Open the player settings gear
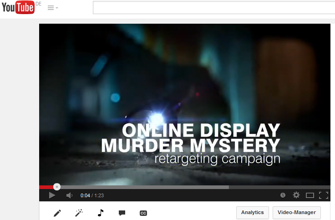This screenshot has width=335, height=220. 296,195
